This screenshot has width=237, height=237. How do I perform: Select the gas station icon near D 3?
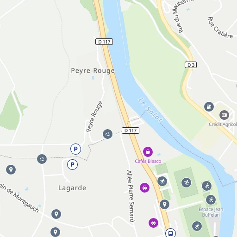[x=209, y=106]
